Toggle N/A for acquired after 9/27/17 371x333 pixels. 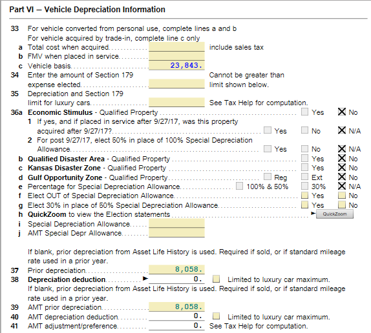click(342, 130)
